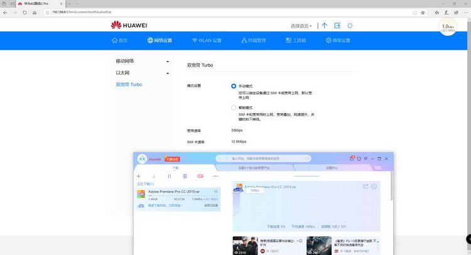This screenshot has width=471, height=255.
Task: Click the red VIP membership button
Action: pos(173,159)
